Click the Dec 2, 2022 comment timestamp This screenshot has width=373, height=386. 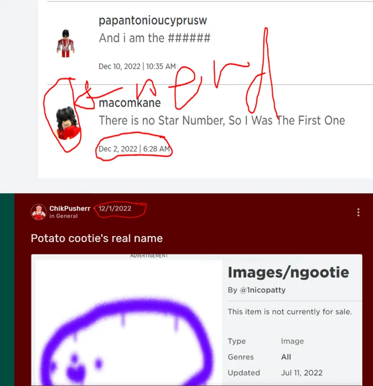(134, 149)
